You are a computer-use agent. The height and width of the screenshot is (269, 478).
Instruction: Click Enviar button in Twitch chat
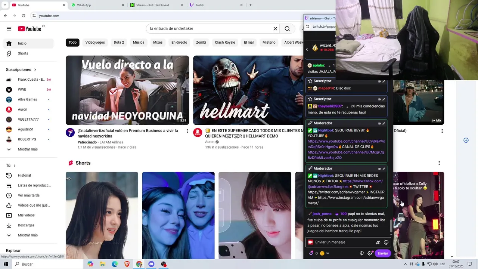[x=383, y=253]
